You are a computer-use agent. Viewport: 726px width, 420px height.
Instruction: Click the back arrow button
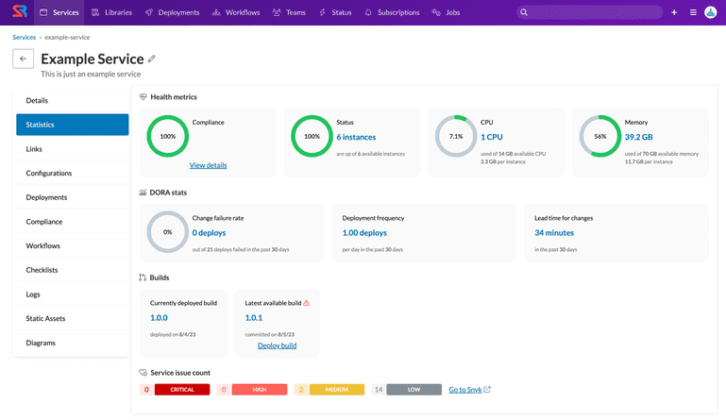(24, 59)
